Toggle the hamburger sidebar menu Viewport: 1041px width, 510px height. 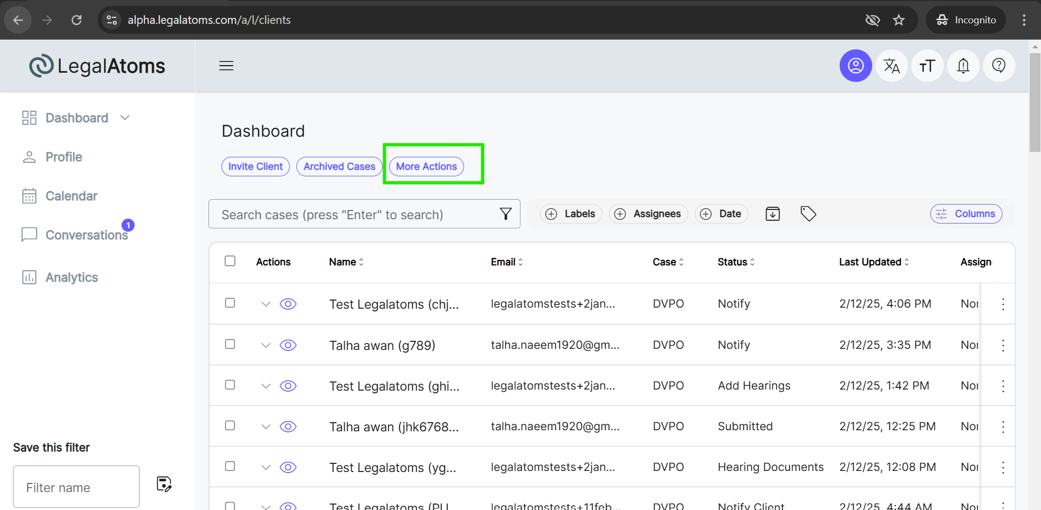pos(226,66)
